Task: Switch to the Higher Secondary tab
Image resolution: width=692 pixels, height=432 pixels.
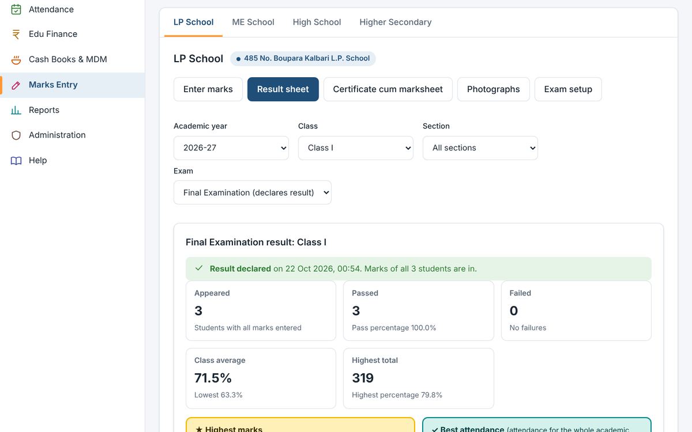Action: pyautogui.click(x=396, y=22)
